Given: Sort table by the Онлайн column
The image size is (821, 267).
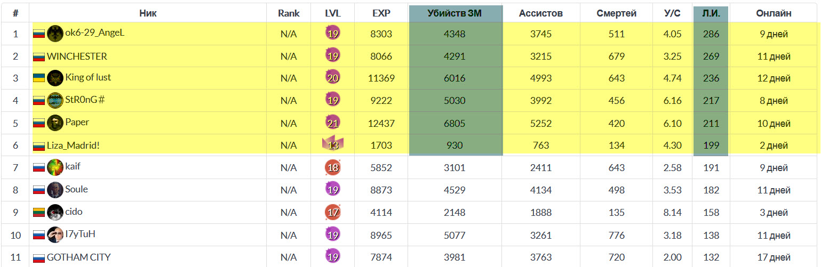Looking at the screenshot, I should pos(774,13).
